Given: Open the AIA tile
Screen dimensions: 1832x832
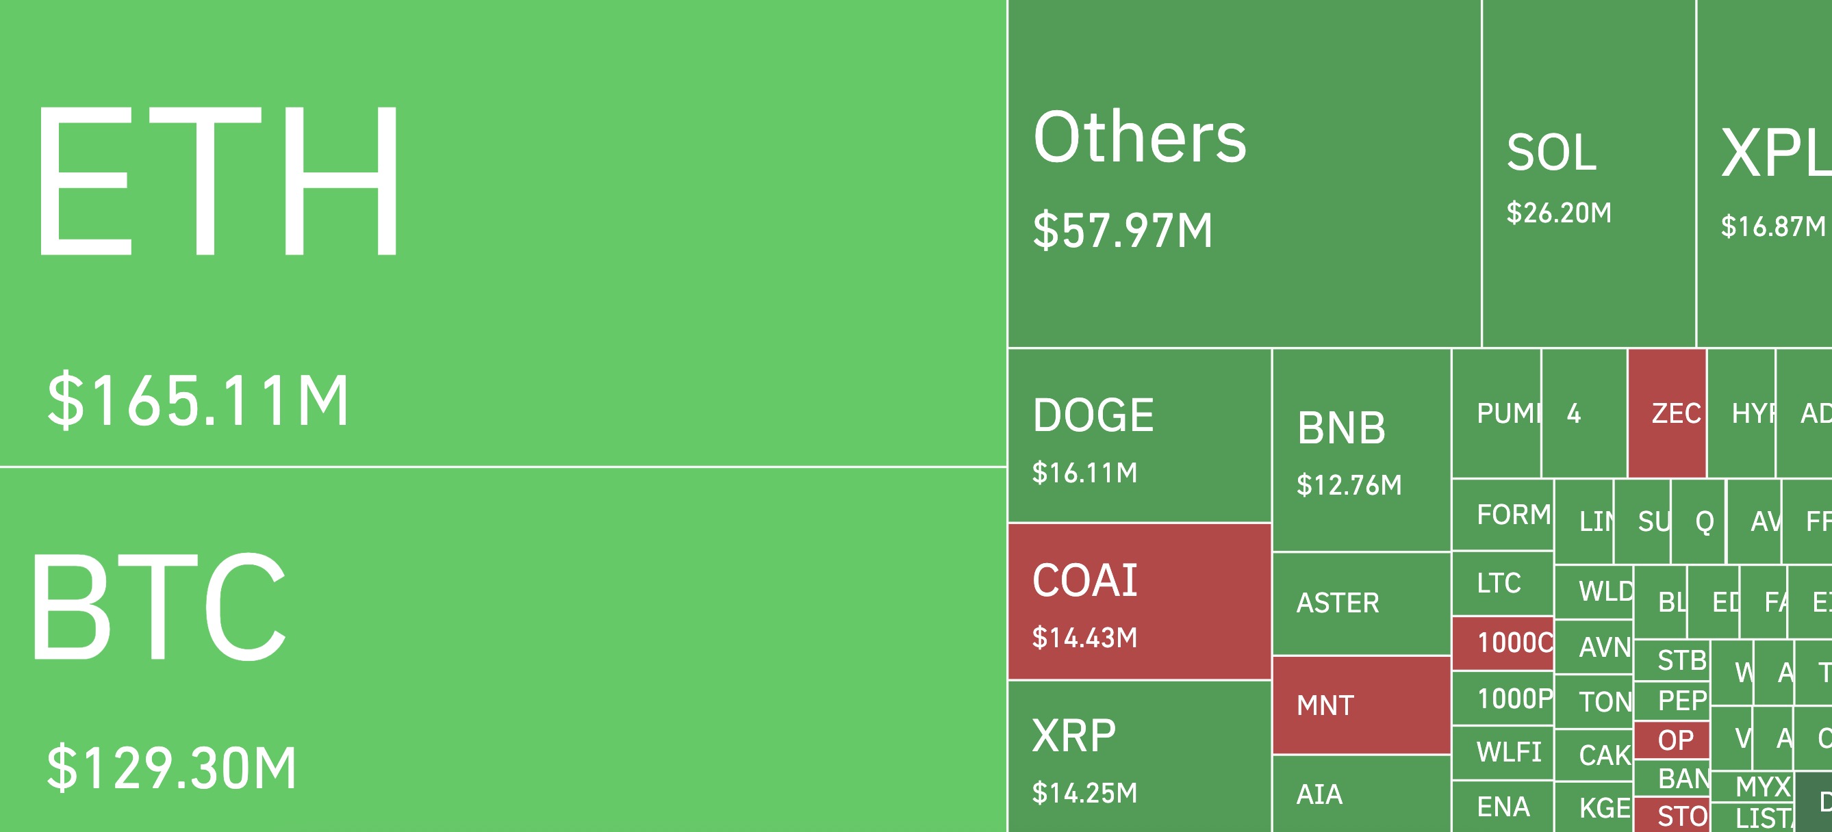Looking at the screenshot, I should 1361,794.
